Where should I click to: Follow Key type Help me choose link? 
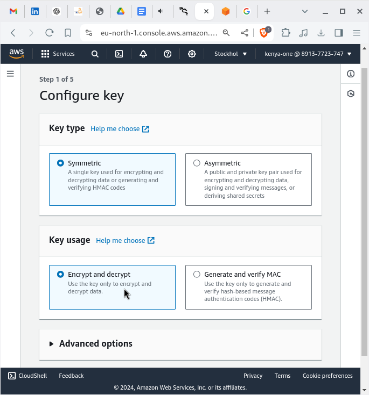[120, 129]
